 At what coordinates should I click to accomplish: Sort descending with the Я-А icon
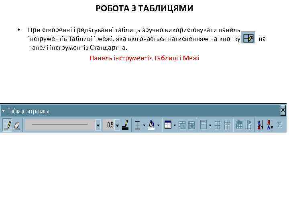[270, 125]
